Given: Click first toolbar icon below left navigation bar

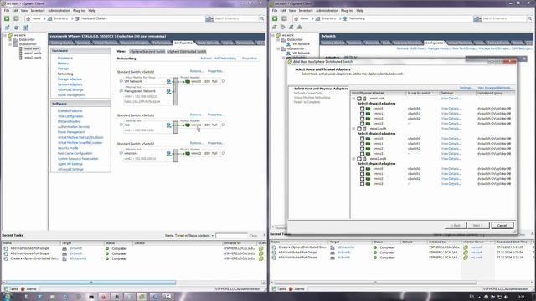Looking at the screenshot, I should [x=7, y=28].
